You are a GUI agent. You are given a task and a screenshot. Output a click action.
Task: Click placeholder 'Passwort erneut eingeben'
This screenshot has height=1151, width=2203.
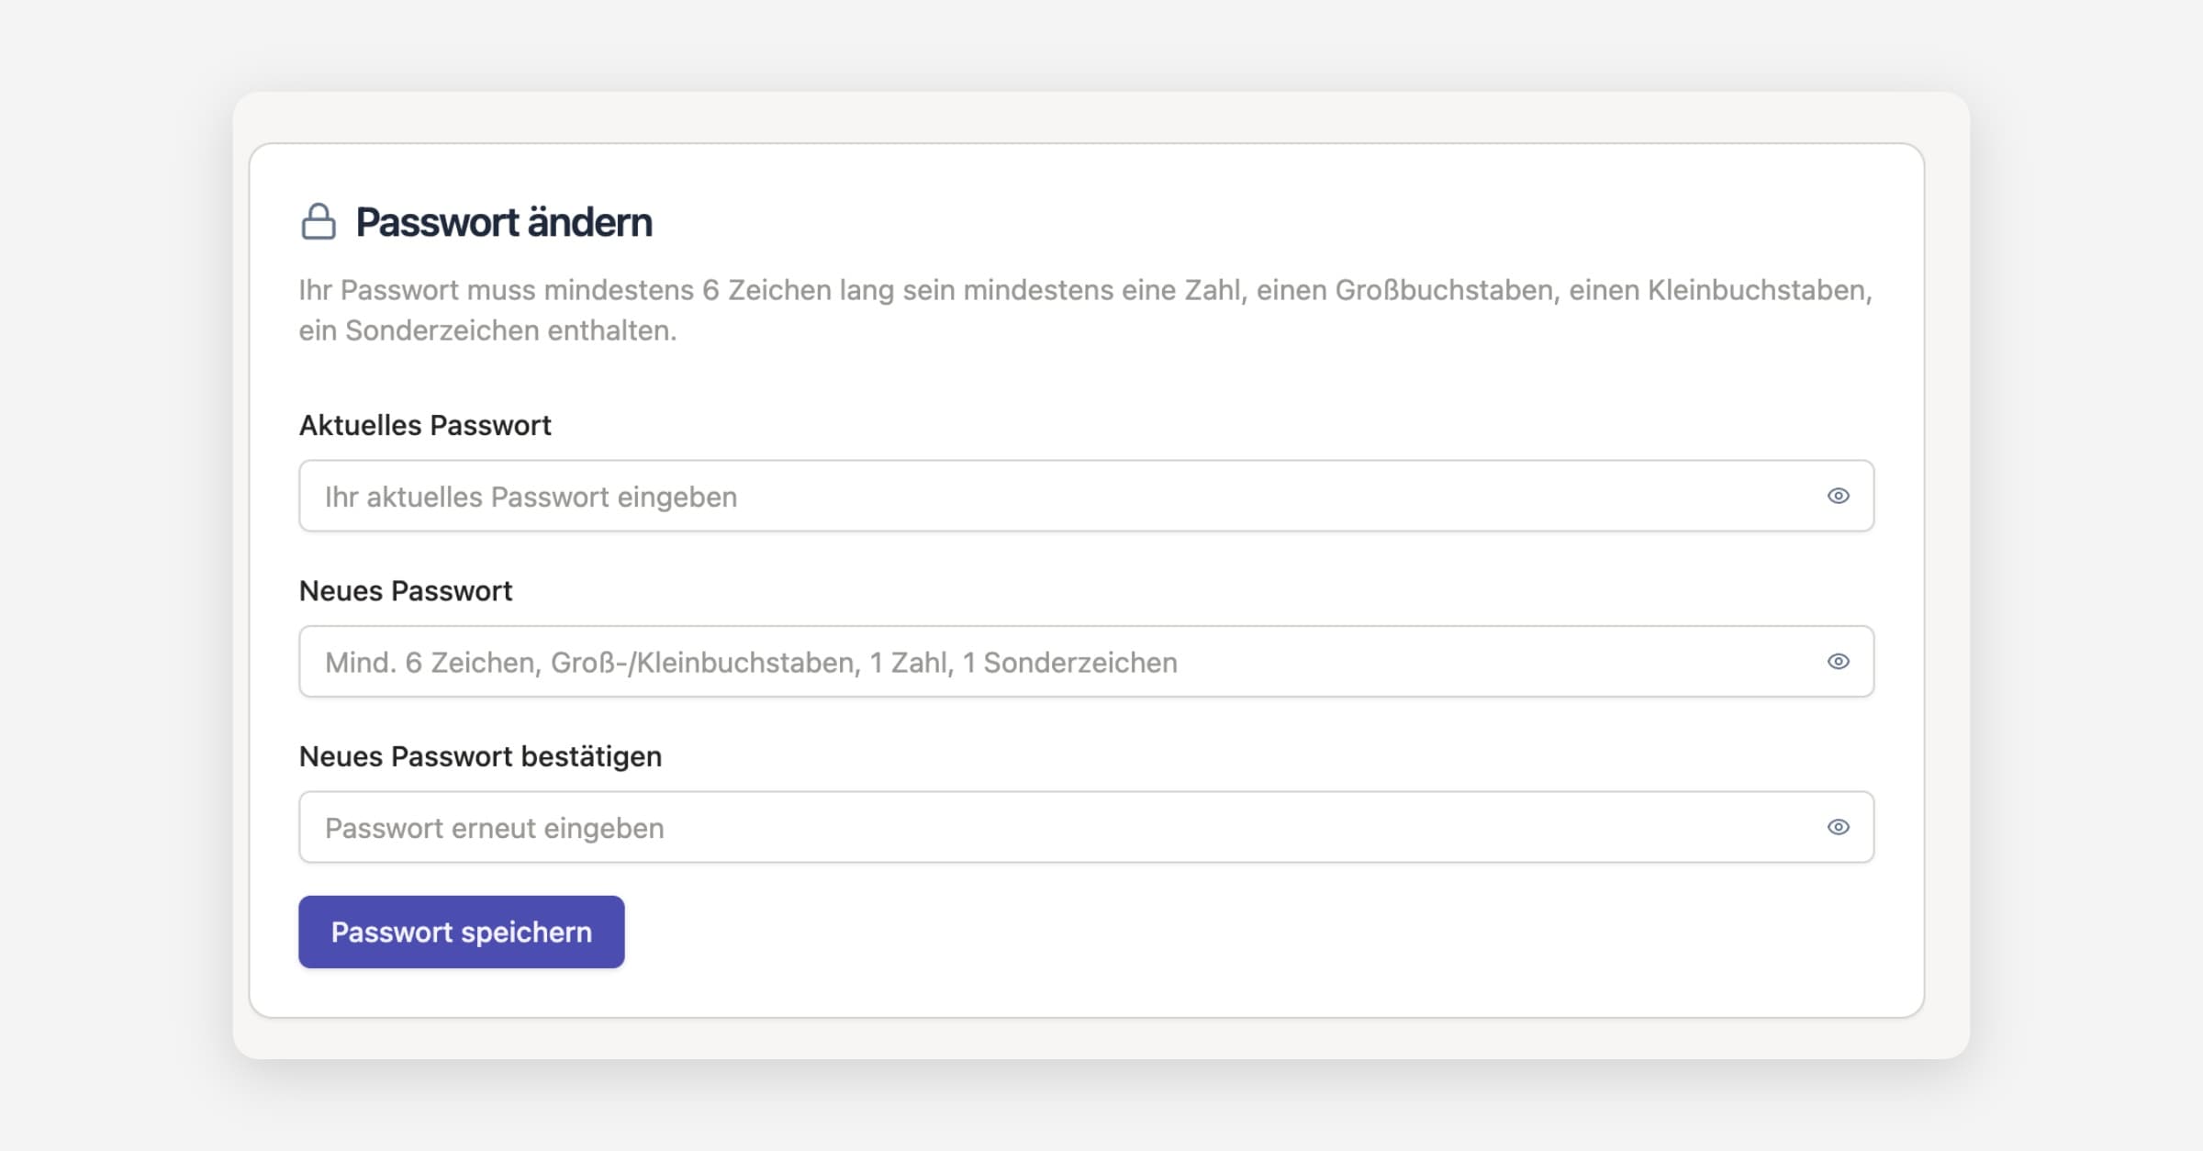(x=494, y=829)
